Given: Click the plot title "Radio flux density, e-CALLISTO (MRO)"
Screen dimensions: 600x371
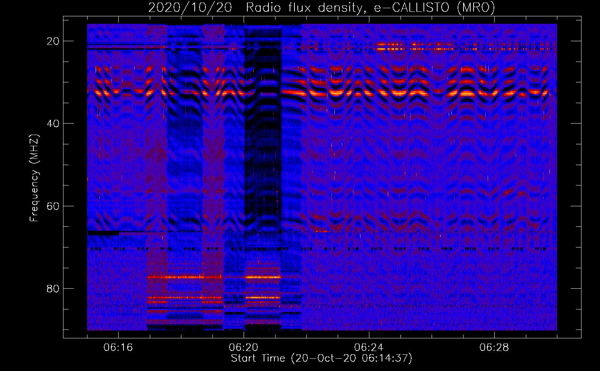Looking at the screenshot, I should point(370,8).
